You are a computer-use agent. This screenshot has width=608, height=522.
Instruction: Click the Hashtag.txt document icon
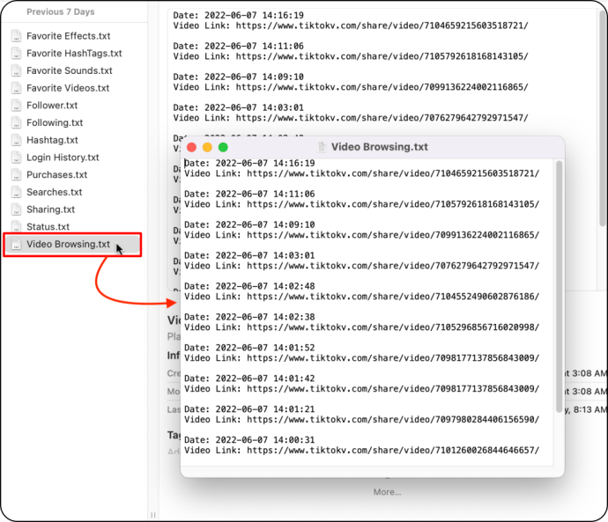(x=16, y=140)
